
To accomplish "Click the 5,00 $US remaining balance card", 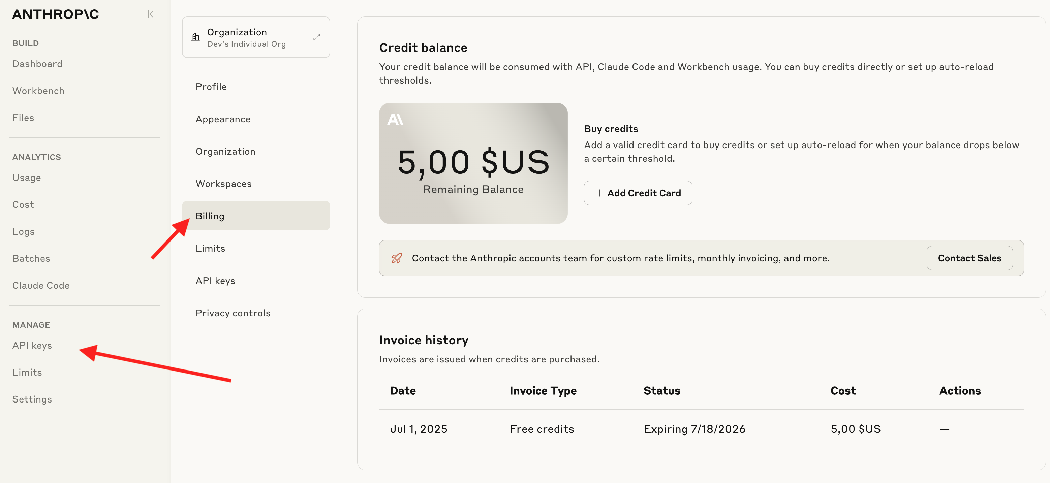I will tap(473, 163).
